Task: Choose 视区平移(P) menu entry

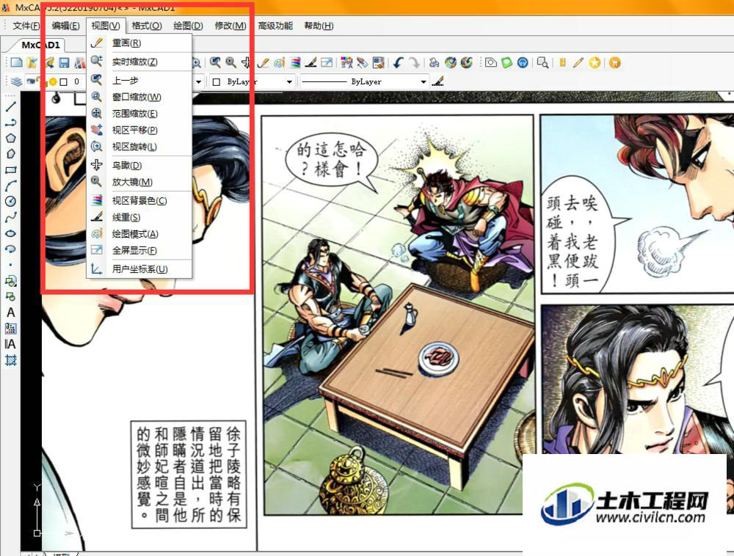Action: pos(139,130)
